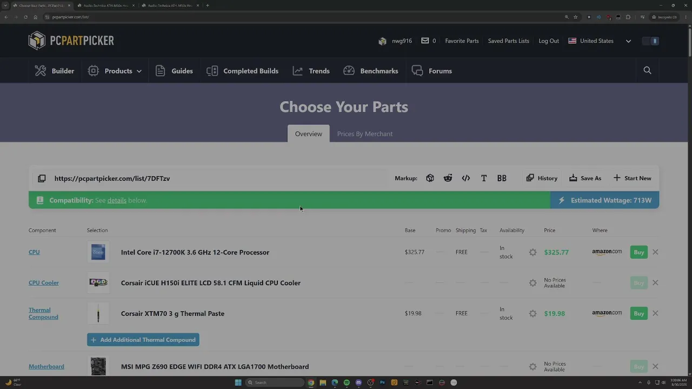This screenshot has width=692, height=389.
Task: Open the CPU Cooler component link
Action: point(44,283)
